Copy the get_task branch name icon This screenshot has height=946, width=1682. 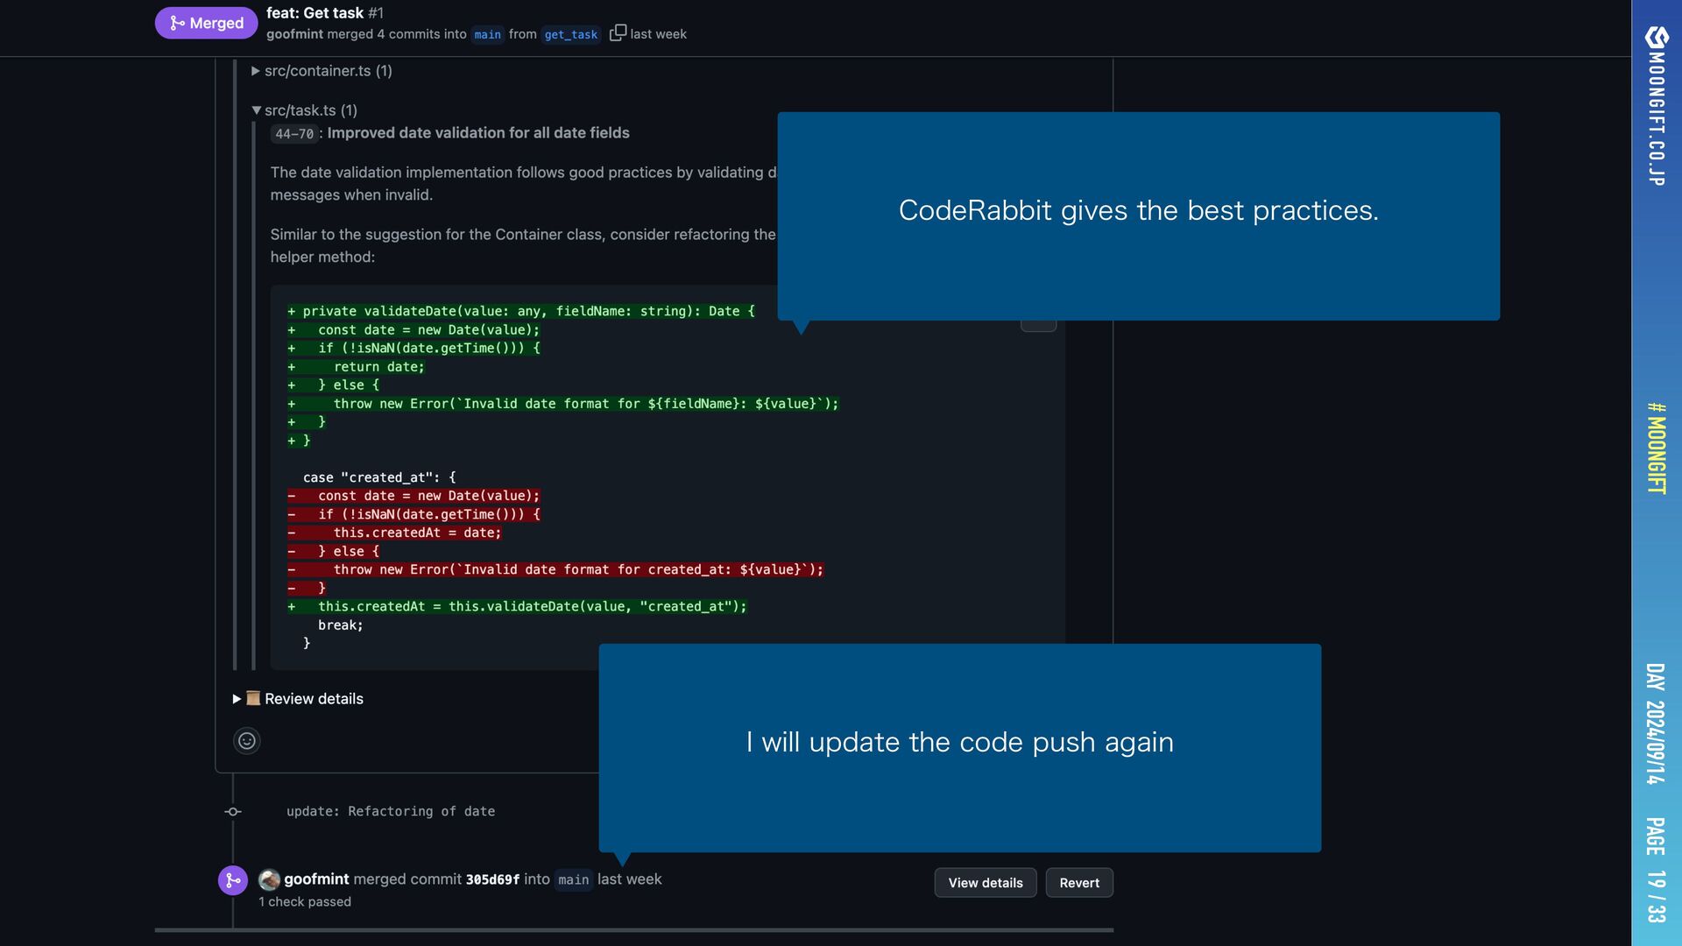[x=618, y=33]
